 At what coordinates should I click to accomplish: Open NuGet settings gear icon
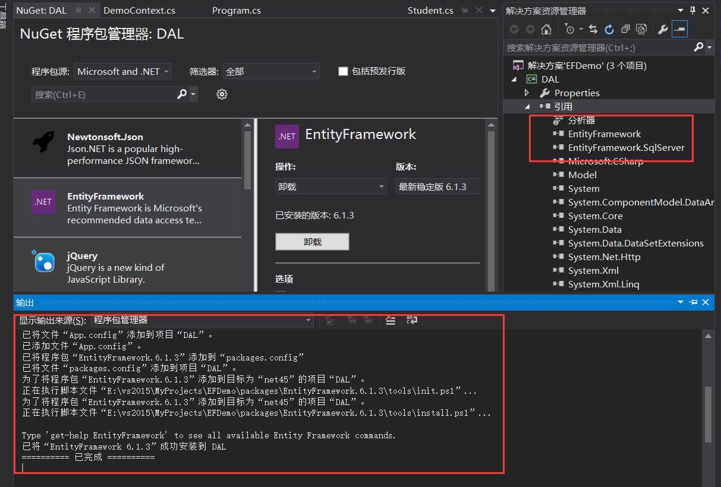tap(222, 94)
